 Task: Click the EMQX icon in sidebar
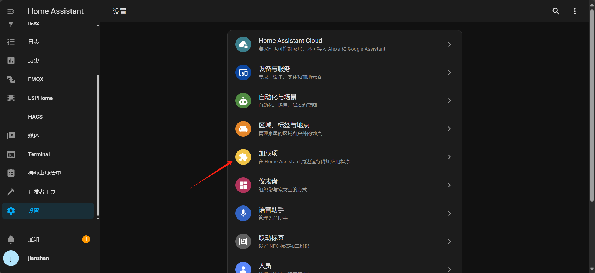coord(11,79)
